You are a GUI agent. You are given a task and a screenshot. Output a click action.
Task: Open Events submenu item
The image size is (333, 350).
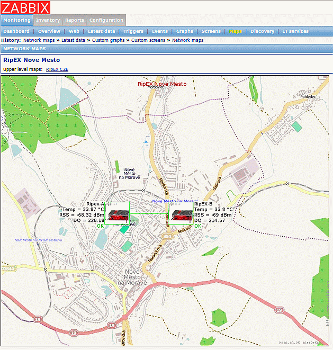160,31
